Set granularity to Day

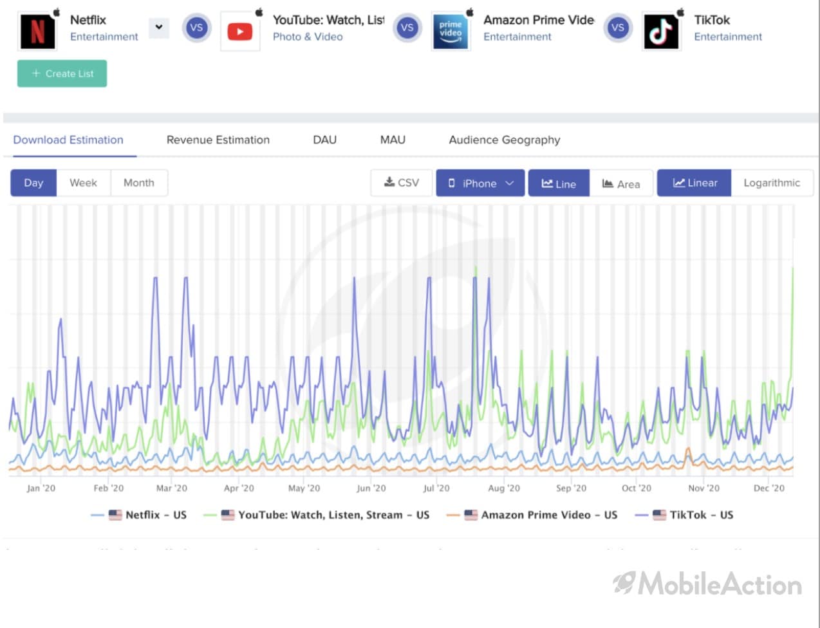(x=33, y=183)
